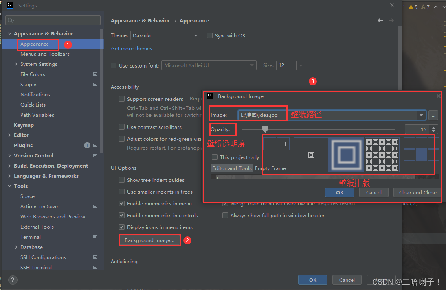Click the flip horizontally icon

(x=270, y=144)
